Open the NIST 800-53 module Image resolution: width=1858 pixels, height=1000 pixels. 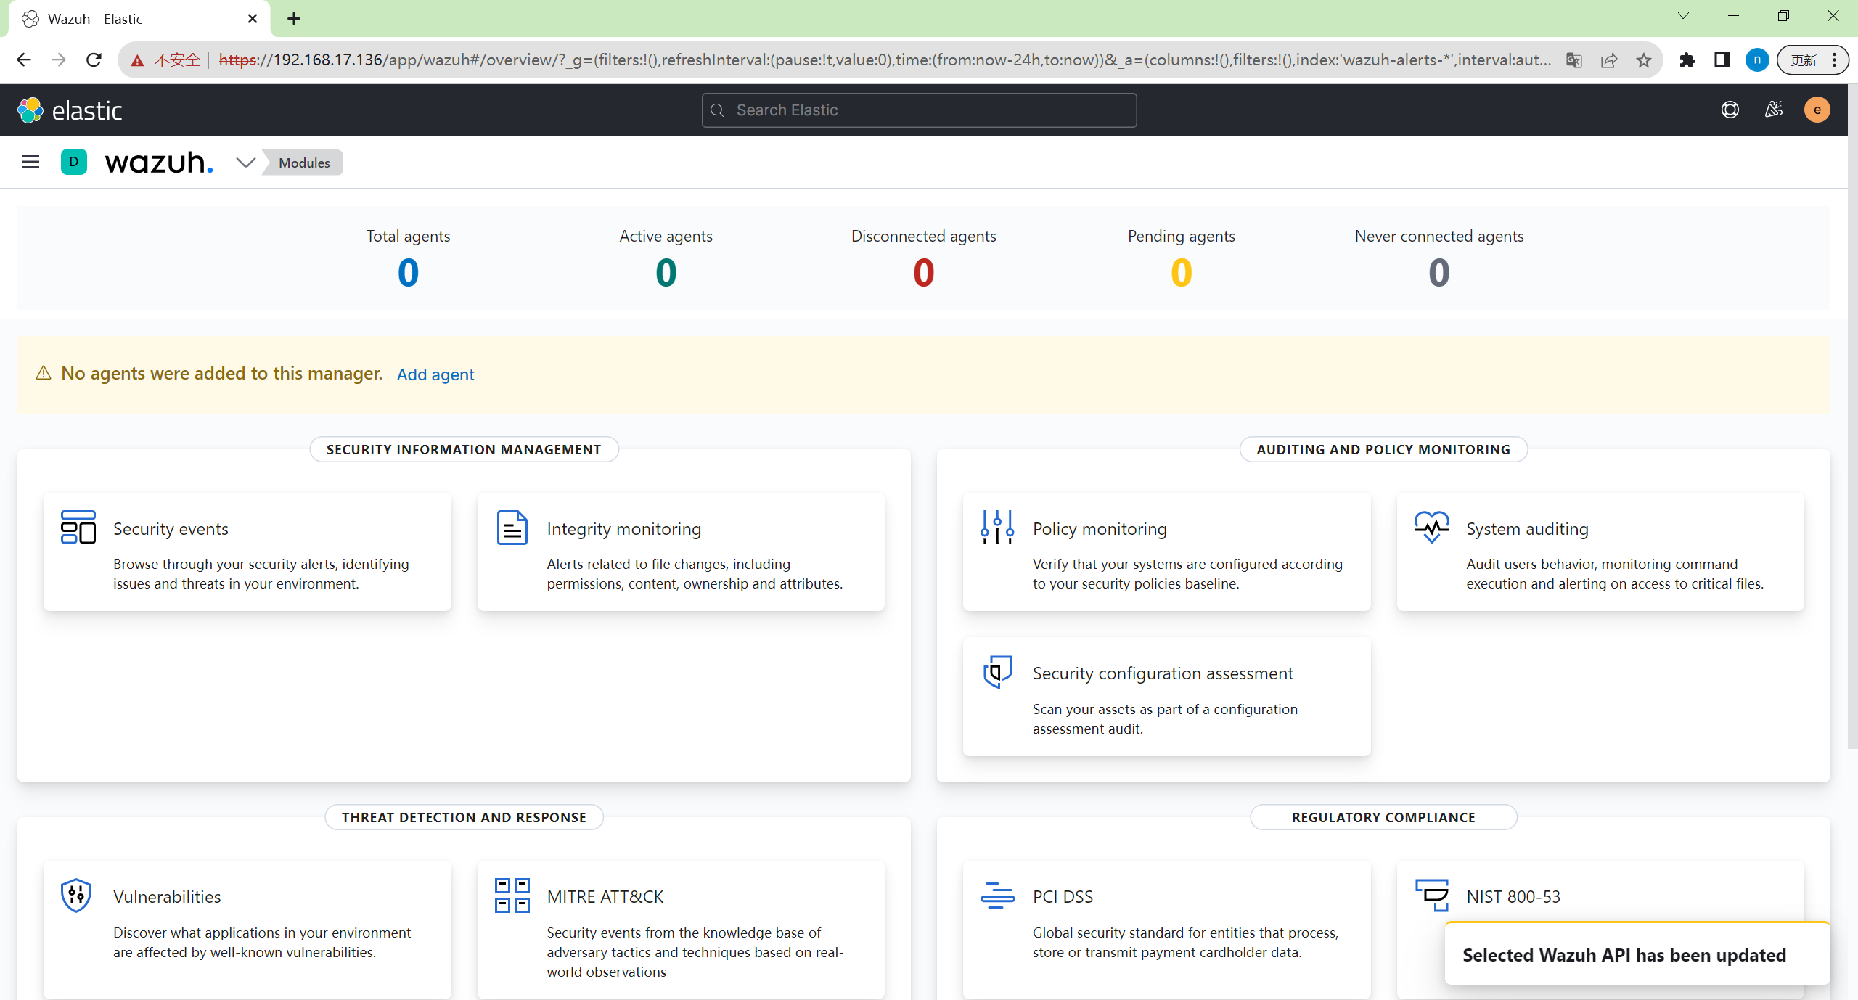pos(1513,897)
